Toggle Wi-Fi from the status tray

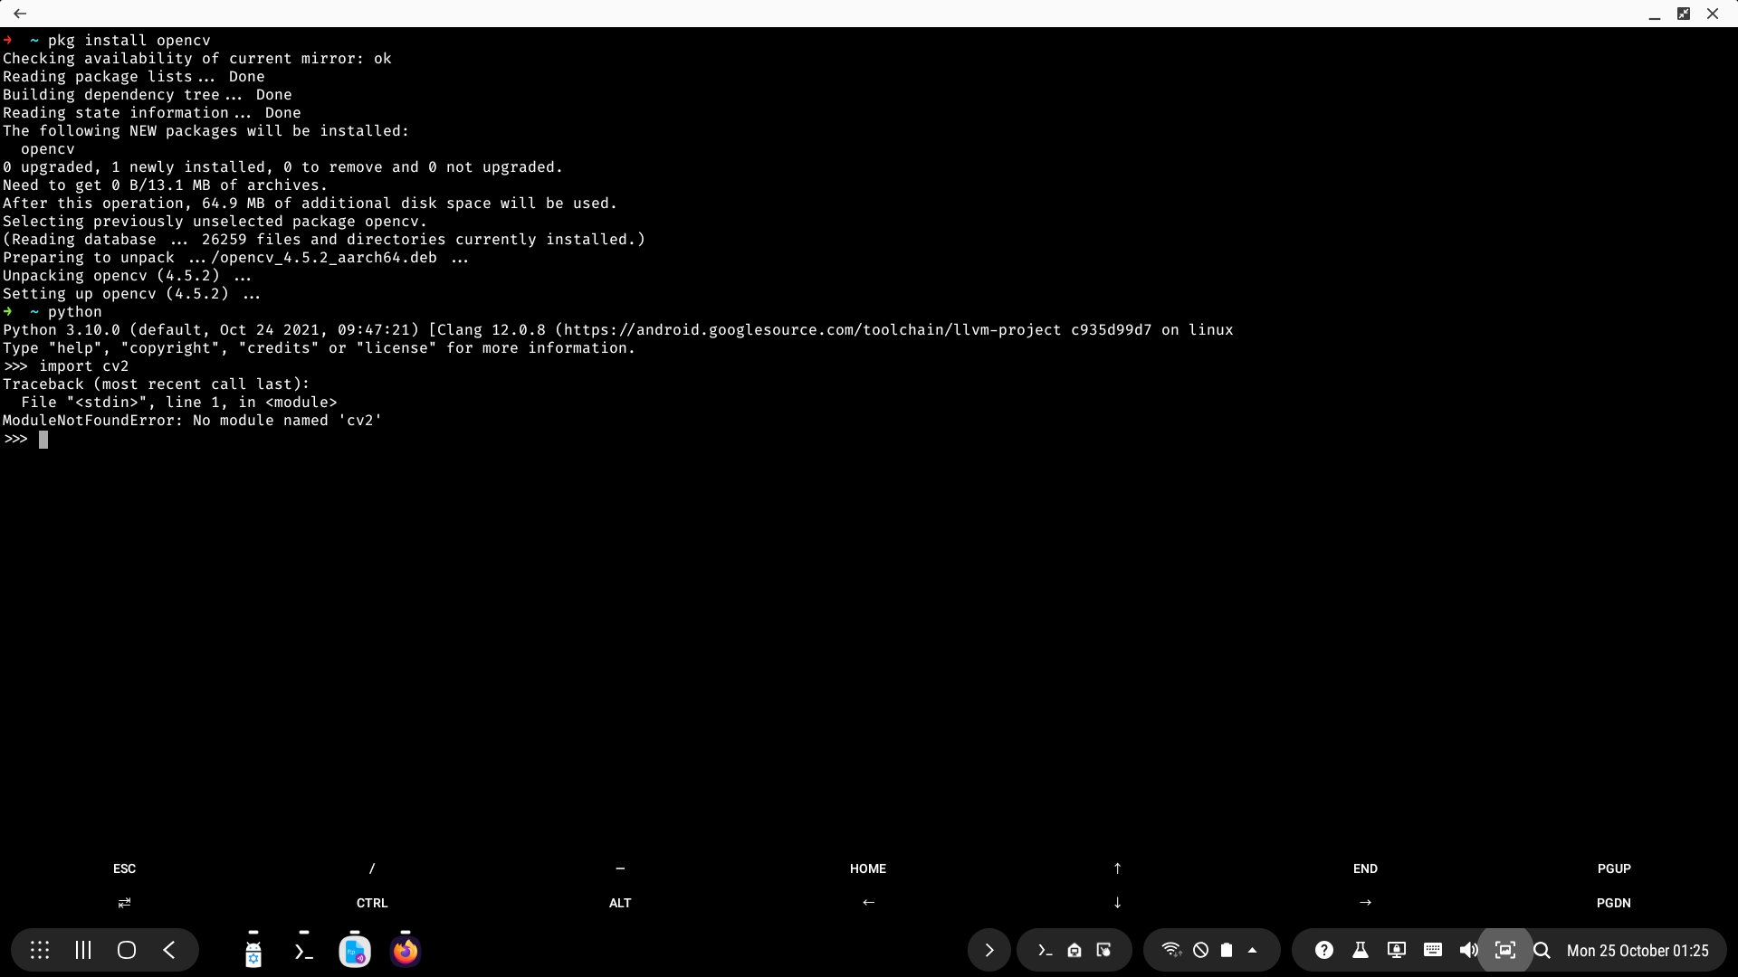point(1171,950)
